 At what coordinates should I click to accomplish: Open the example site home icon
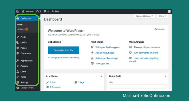click(23, 11)
